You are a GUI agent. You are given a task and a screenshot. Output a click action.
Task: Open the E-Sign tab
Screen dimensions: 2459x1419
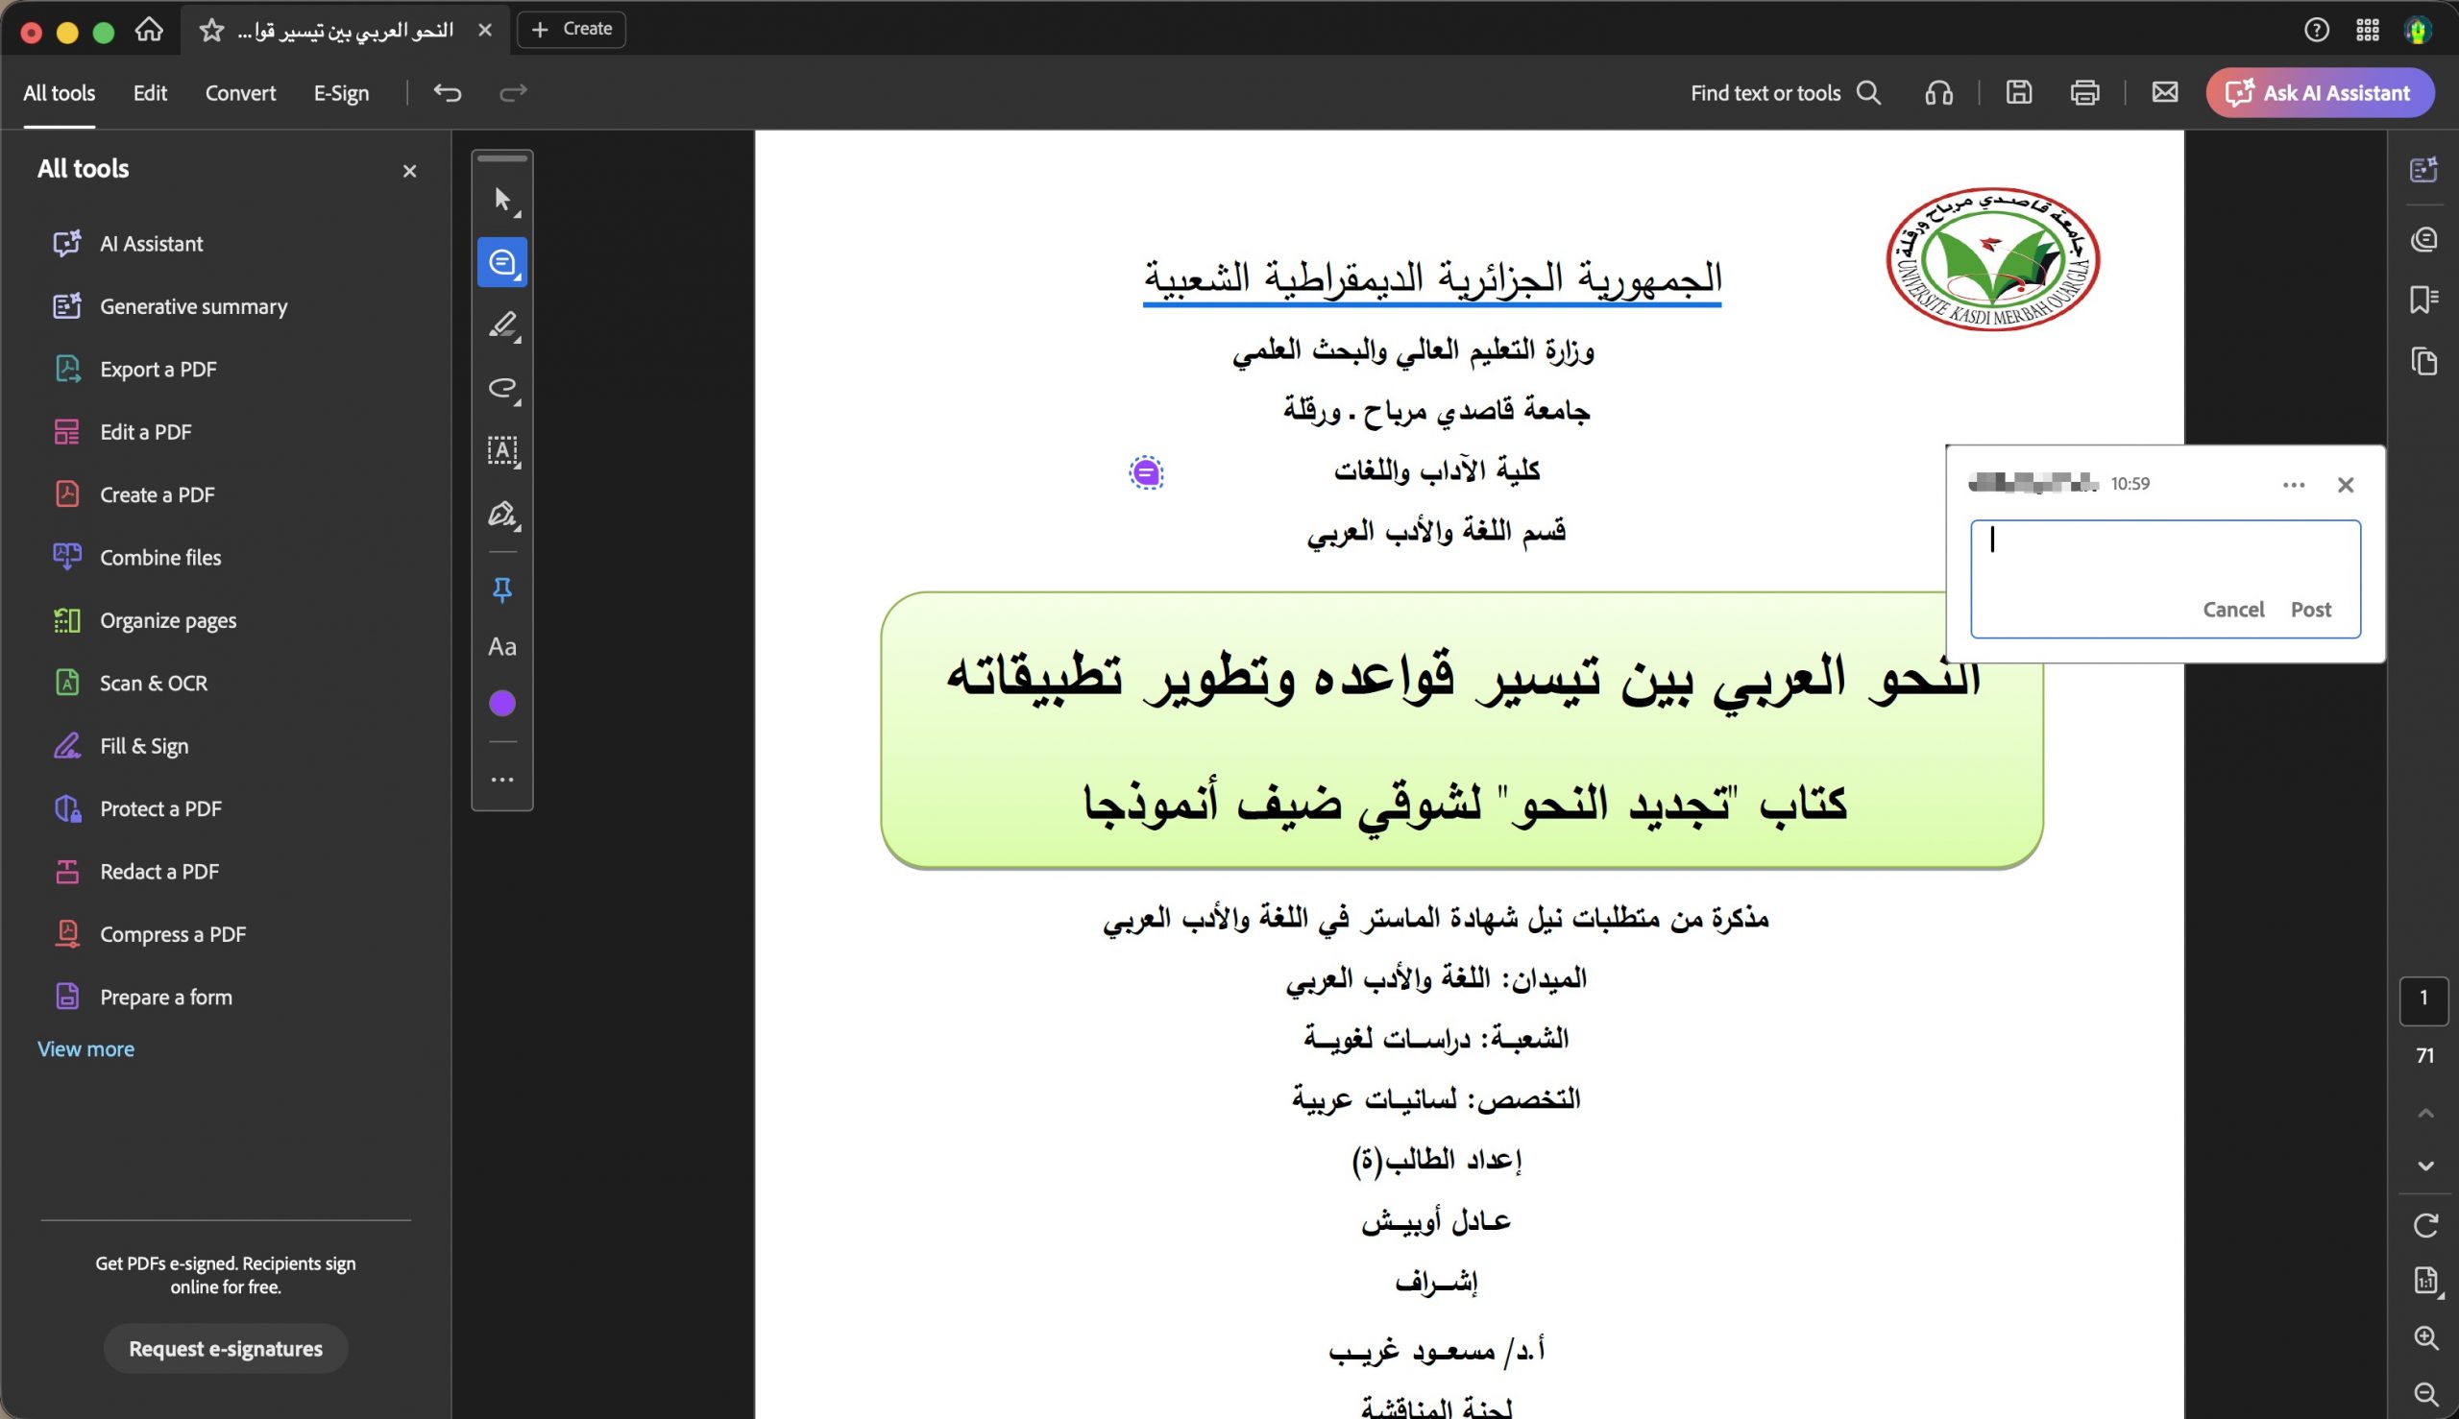tap(341, 92)
